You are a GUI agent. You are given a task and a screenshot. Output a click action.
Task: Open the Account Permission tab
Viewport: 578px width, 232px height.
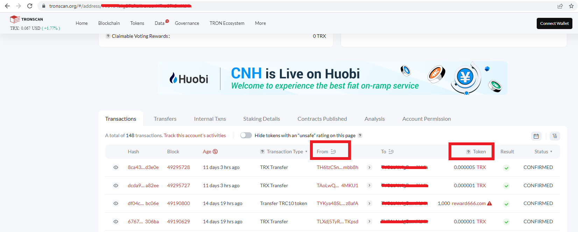click(x=427, y=119)
